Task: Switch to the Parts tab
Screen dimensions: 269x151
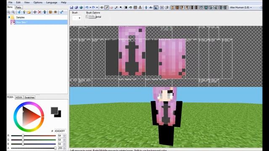Action: click(x=18, y=8)
